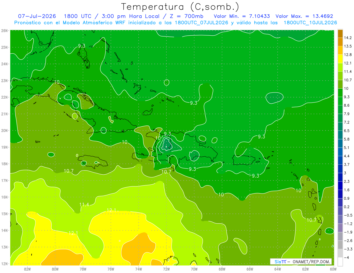354x273 pixels.
Task: Click the "Sisπ" logo text
Action: tap(280, 262)
